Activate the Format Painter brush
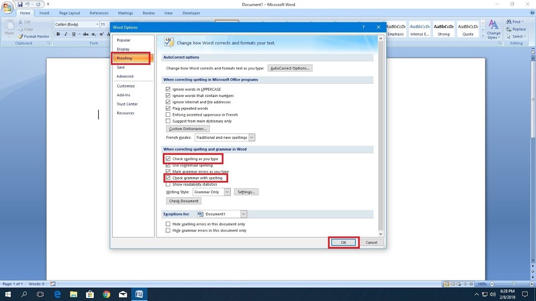The height and width of the screenshot is (301, 536). tap(33, 36)
